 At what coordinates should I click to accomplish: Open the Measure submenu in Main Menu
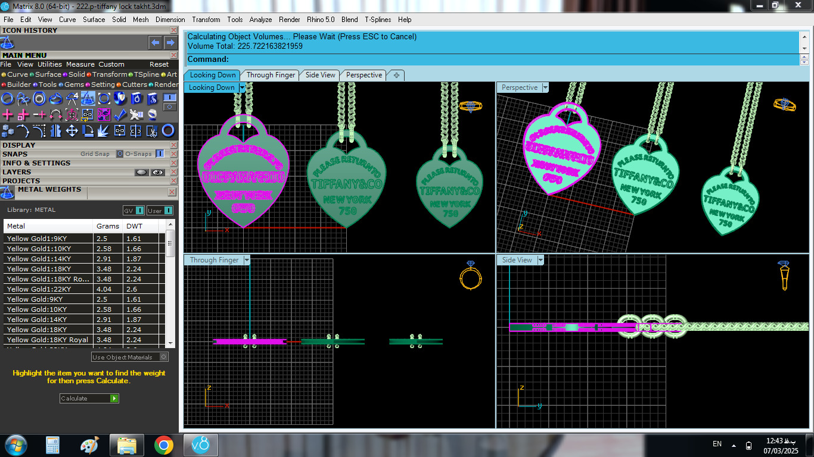pyautogui.click(x=80, y=64)
